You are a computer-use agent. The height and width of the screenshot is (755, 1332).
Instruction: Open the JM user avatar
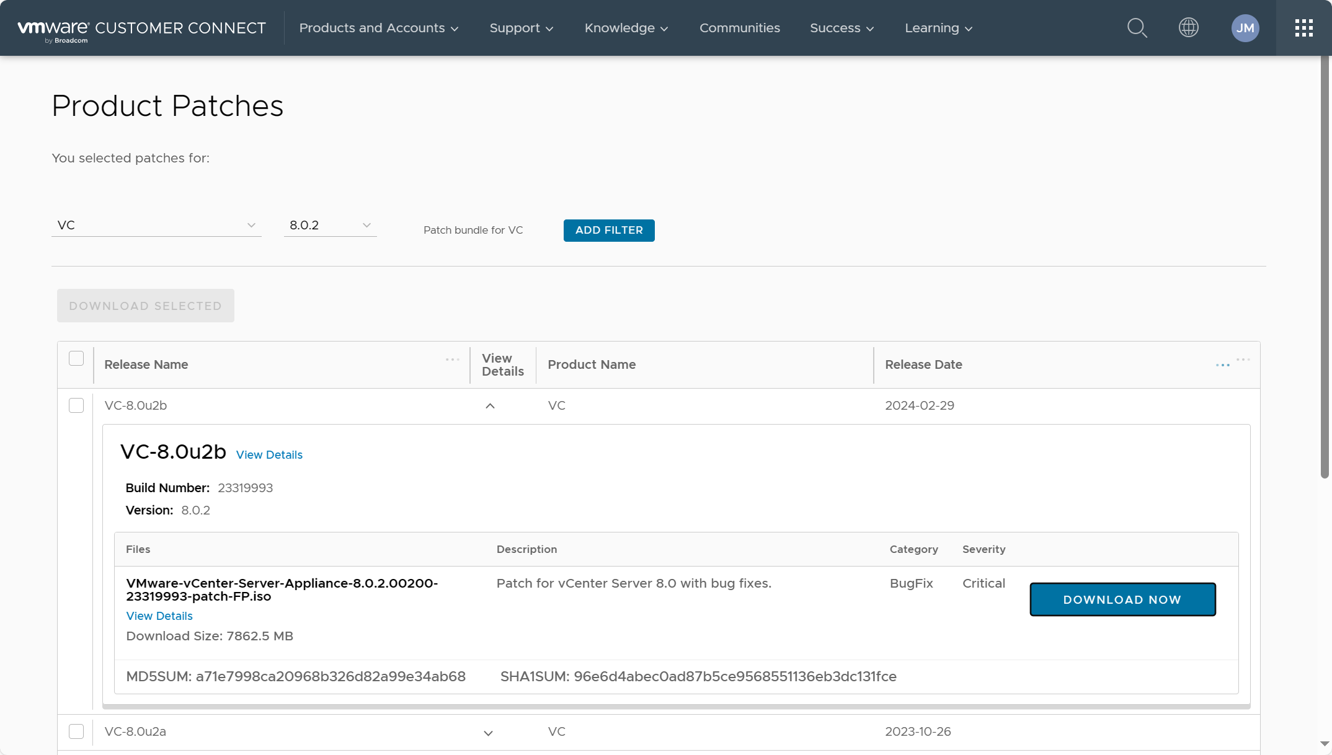coord(1245,28)
